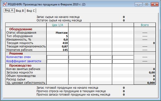The image size is (161, 101).
Task: Click Коэффициент занятости field in second workshop column
Action: click(79, 61)
